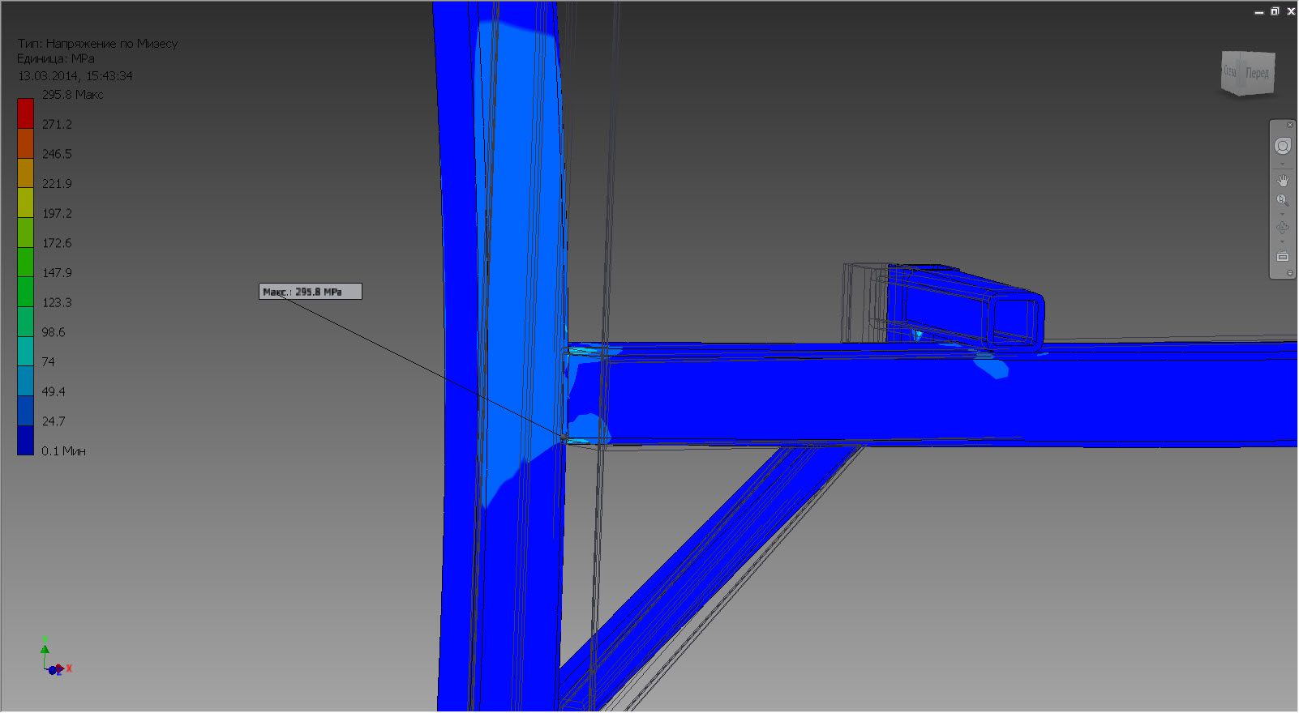Click the legend value 147.9
The height and width of the screenshot is (713, 1299).
pyautogui.click(x=58, y=273)
